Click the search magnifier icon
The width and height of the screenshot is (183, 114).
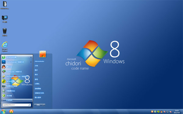click(29, 105)
